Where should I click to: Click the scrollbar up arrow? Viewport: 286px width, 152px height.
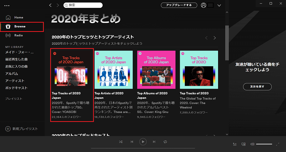(227, 13)
